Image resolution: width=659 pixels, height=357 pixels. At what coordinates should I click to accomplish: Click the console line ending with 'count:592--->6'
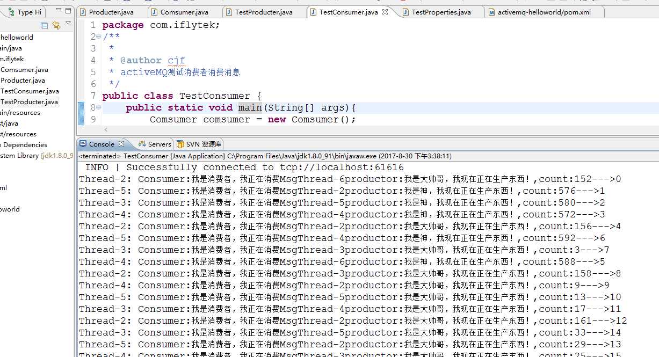(x=342, y=238)
